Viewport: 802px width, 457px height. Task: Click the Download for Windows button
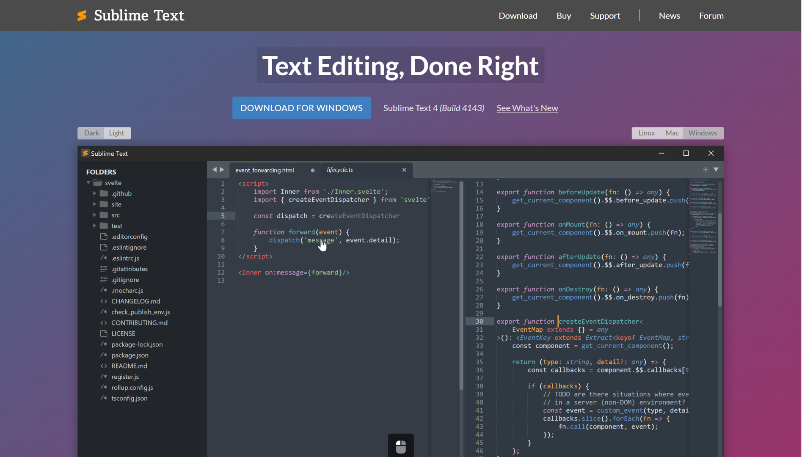point(301,108)
